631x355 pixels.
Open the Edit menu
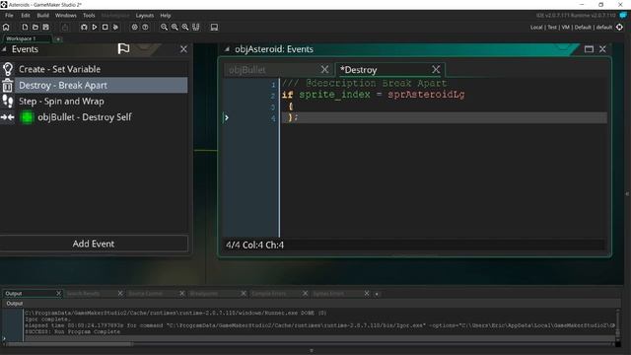point(26,16)
